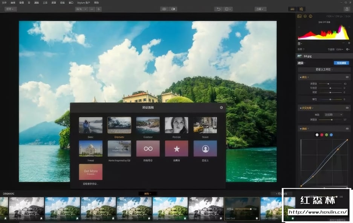Image resolution: width=353 pixels, height=223 pixels.
Task: Favorite the highlighted dark preset via its star
Action: point(257,218)
